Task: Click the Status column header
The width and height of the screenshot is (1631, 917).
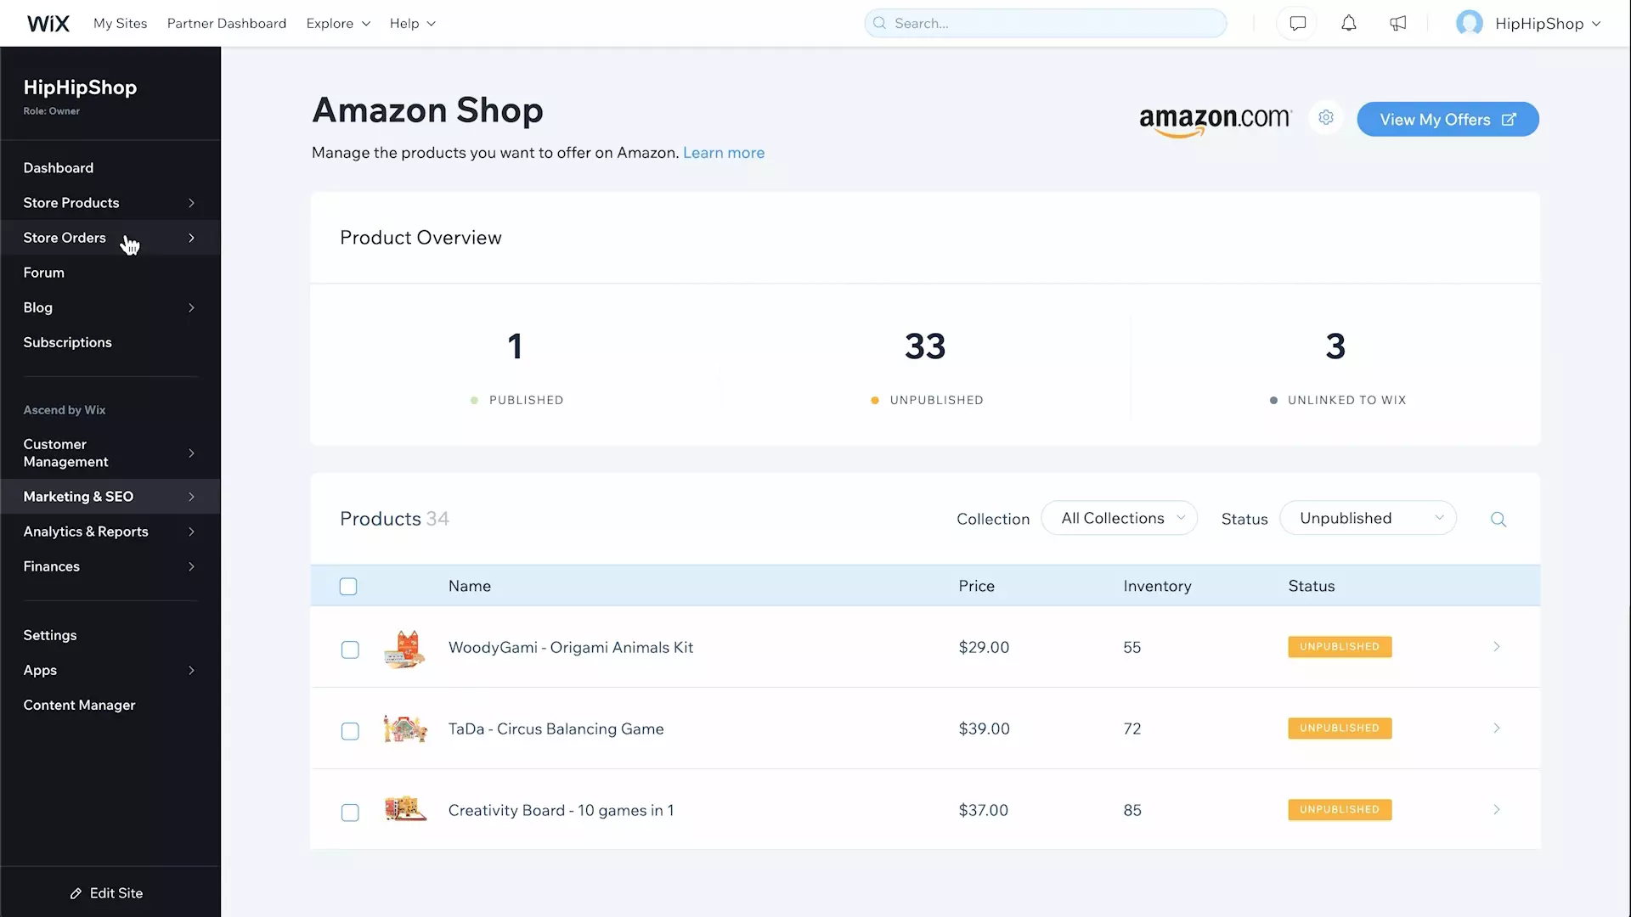Action: pos(1311,586)
